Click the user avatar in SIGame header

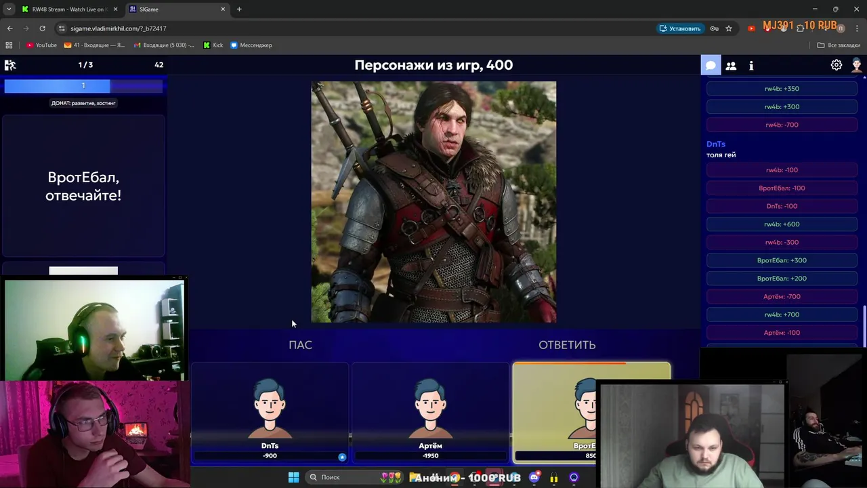tap(857, 65)
